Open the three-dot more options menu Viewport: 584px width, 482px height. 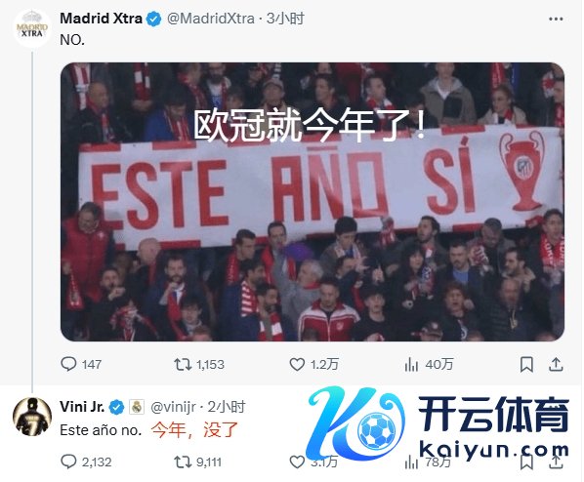556,19
